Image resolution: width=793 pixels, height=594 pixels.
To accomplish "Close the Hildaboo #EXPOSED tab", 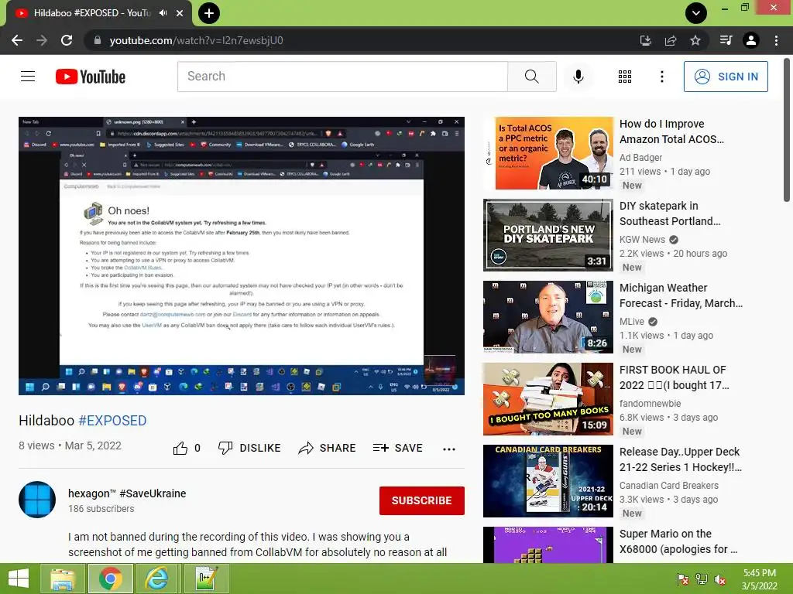I will 180,13.
